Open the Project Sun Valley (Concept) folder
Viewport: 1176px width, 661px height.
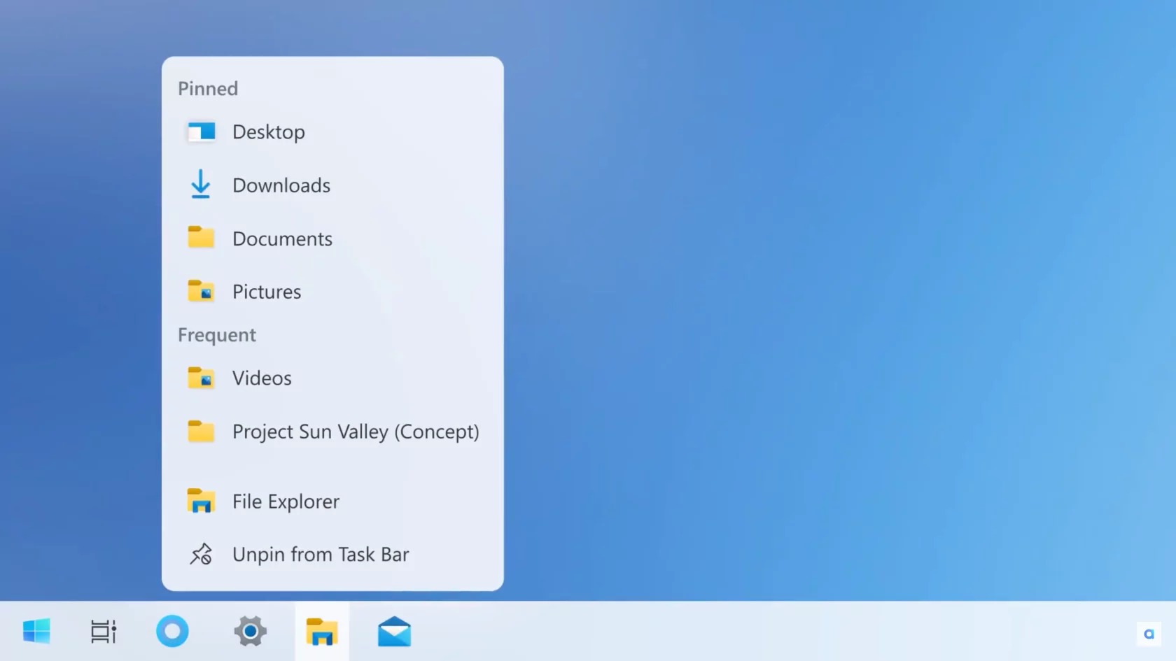pos(356,432)
